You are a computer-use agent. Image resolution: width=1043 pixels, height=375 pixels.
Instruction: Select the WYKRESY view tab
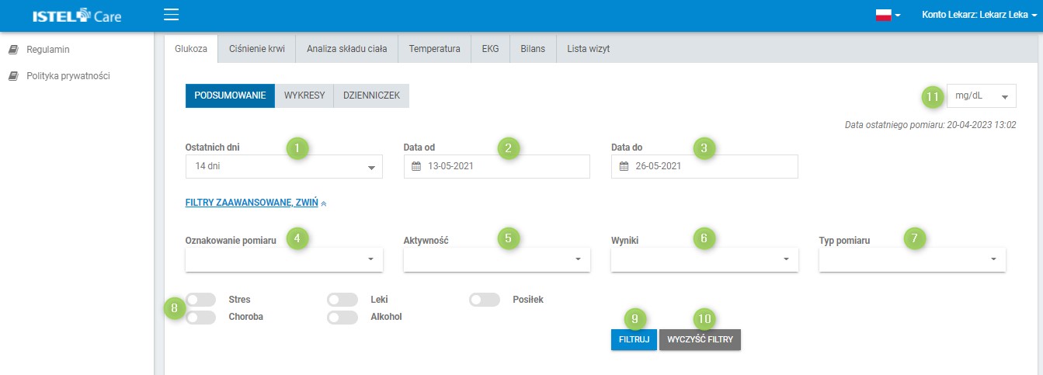[304, 95]
